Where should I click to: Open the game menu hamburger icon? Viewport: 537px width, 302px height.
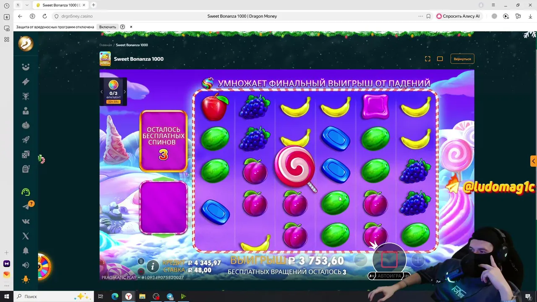(141, 261)
